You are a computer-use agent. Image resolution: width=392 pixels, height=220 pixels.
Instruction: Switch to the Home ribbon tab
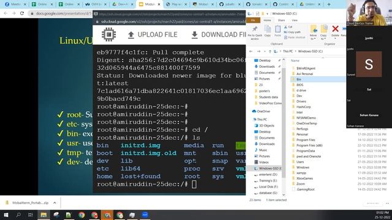pyautogui.click(x=267, y=20)
